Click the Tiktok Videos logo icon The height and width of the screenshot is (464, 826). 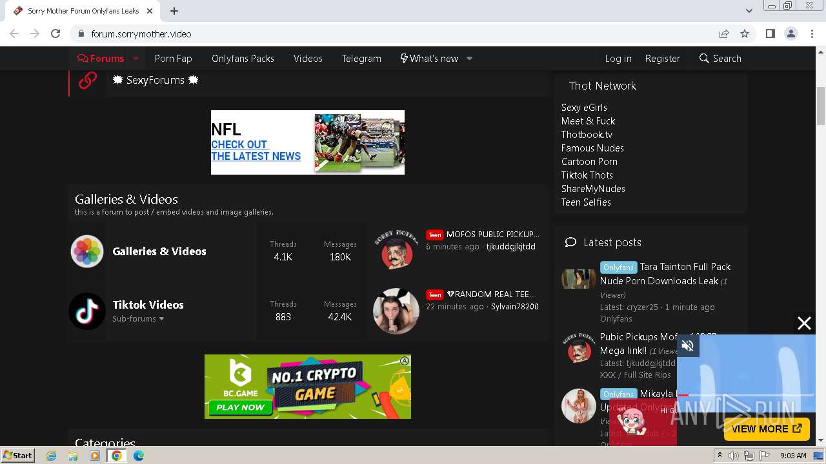(x=87, y=311)
